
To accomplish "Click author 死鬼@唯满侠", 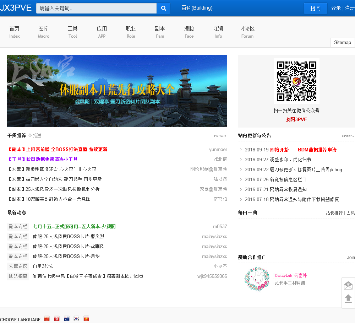I will pos(213,189).
